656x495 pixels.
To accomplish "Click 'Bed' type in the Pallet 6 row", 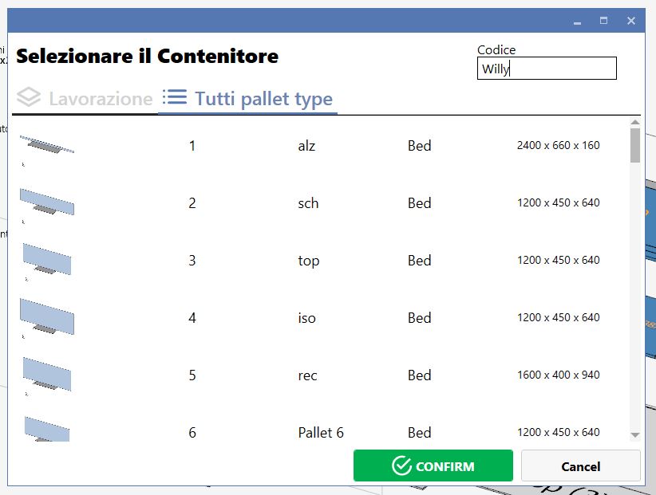I will pyautogui.click(x=420, y=432).
